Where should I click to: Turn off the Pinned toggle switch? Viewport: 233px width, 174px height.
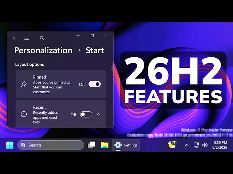click(x=95, y=84)
